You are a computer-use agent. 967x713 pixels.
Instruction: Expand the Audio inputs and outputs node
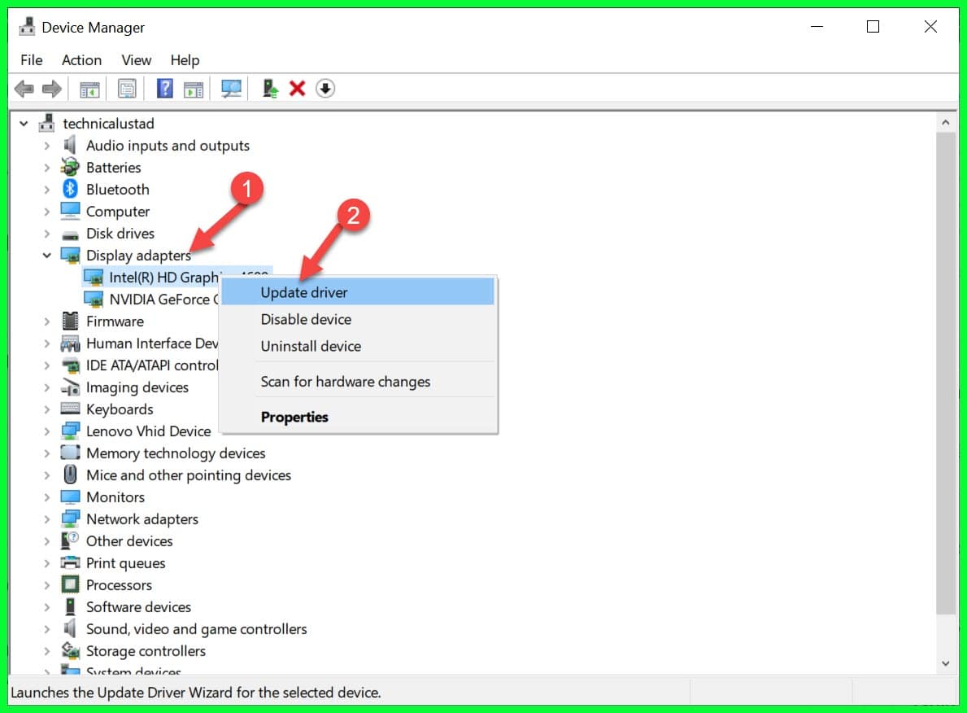[x=47, y=146]
